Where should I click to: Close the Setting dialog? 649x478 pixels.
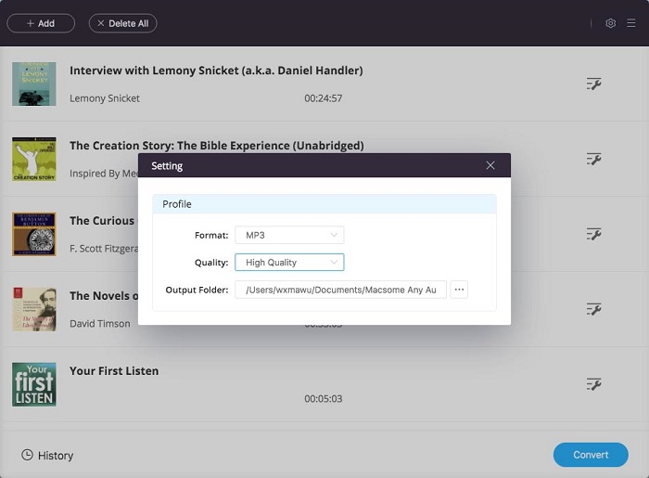click(490, 166)
